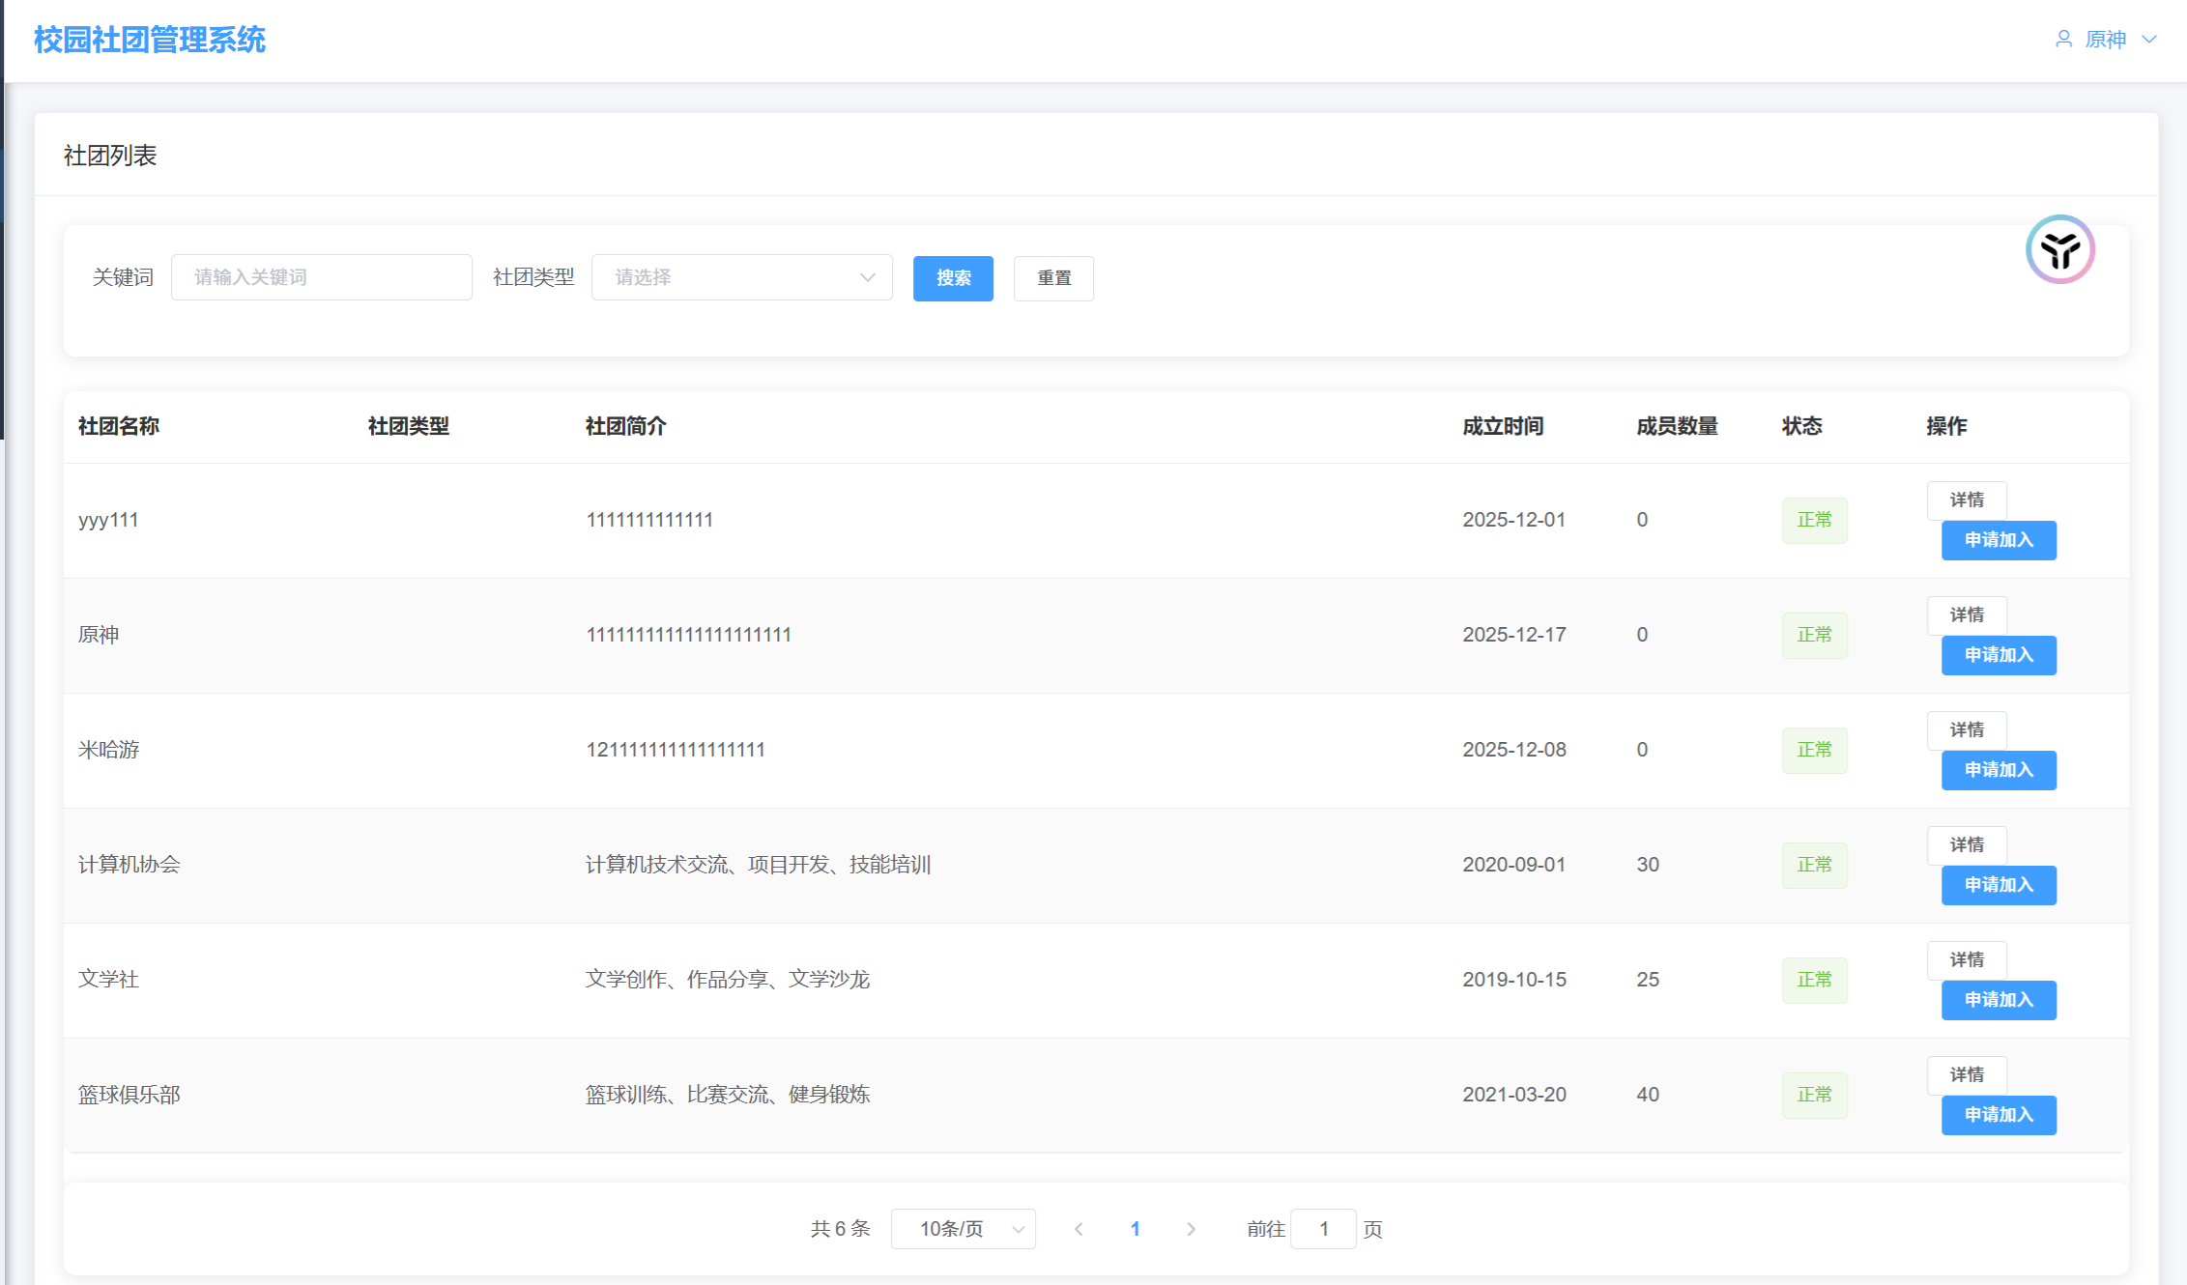This screenshot has height=1285, width=2187.
Task: Expand the 原神 user menu chevron
Action: (2149, 40)
